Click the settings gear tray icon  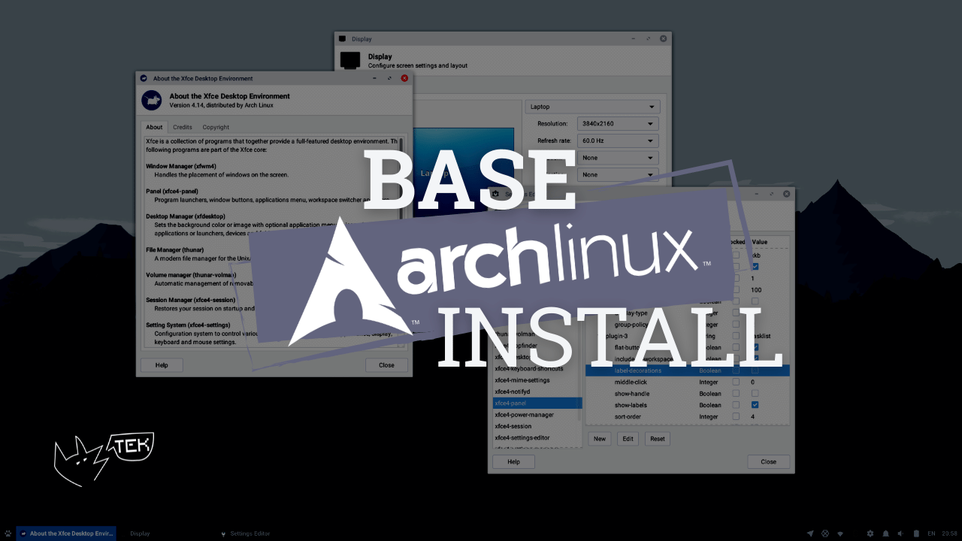[870, 533]
